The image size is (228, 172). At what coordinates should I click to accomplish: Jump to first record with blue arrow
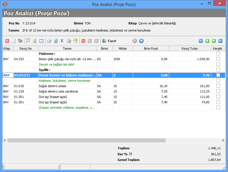pyautogui.click(x=201, y=41)
